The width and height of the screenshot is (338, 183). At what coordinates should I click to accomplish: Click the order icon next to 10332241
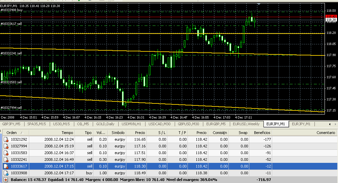pos(6,159)
